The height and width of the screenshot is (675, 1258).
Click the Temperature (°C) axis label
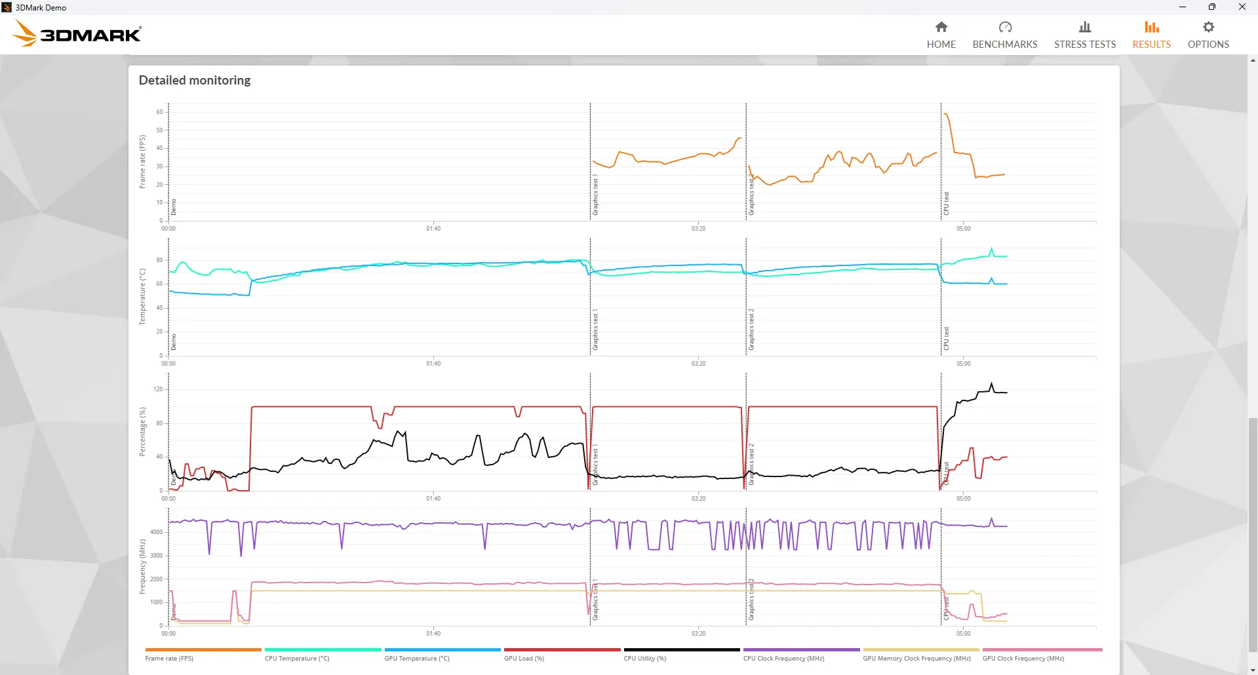tap(142, 297)
